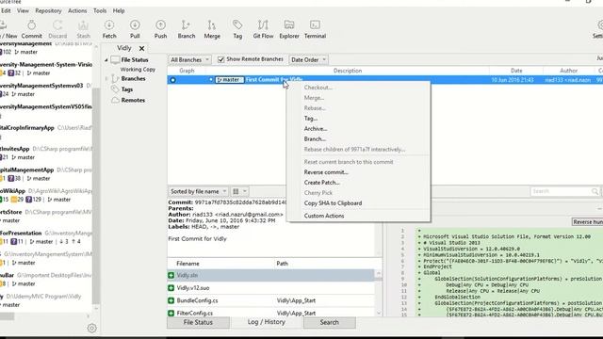Click the added-file icon beside BundleConfig.cs

171,300
